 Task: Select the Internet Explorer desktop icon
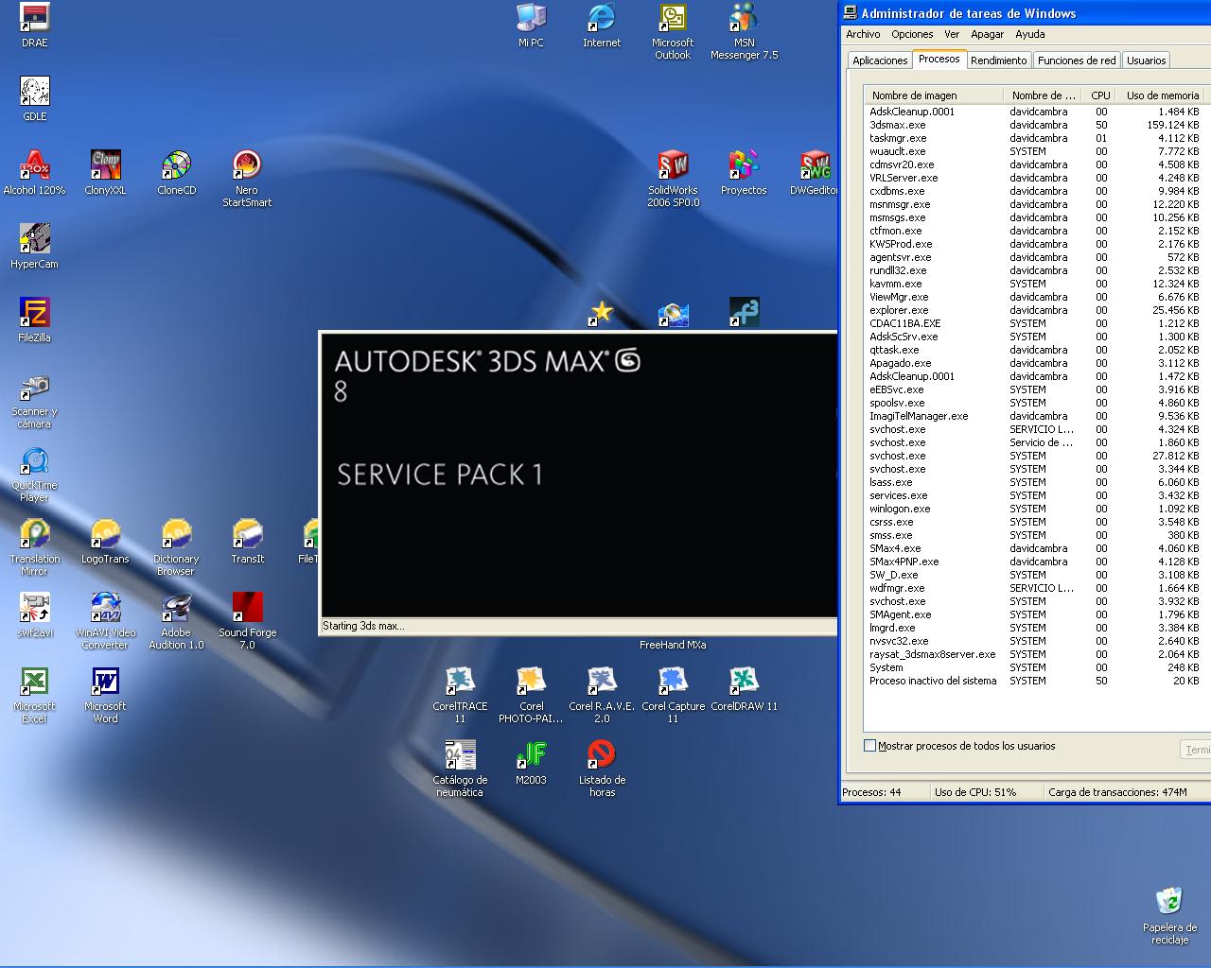point(602,26)
